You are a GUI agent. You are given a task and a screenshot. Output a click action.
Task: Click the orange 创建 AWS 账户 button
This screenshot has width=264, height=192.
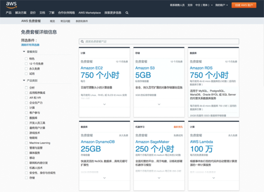[x=244, y=5]
